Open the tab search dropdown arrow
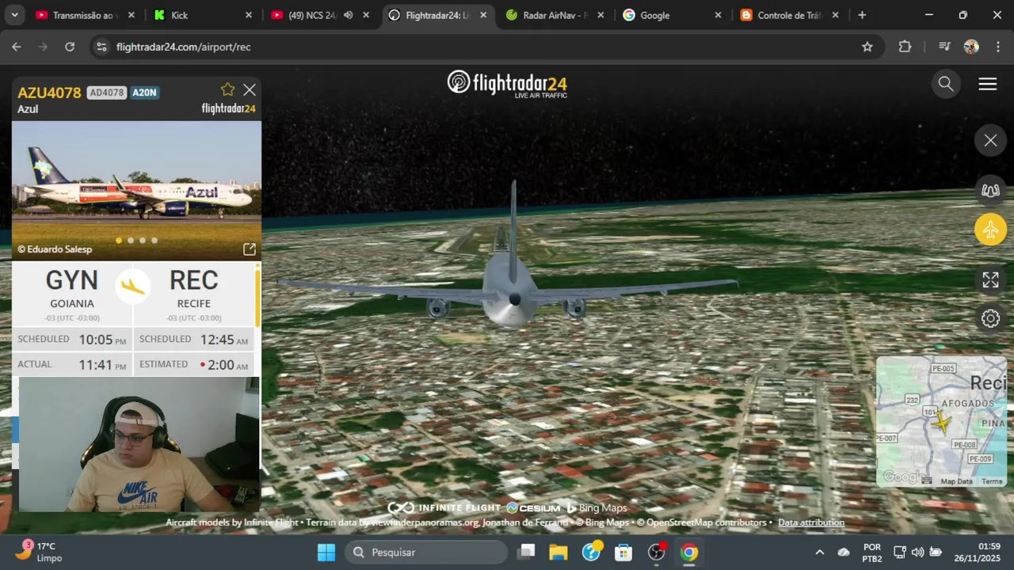 (x=14, y=15)
